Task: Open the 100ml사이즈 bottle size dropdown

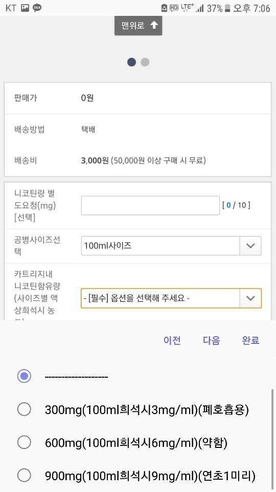Action: tap(171, 245)
